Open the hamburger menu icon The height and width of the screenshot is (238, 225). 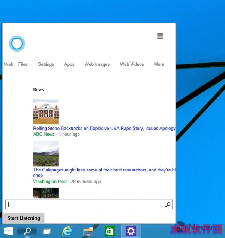pos(160,36)
